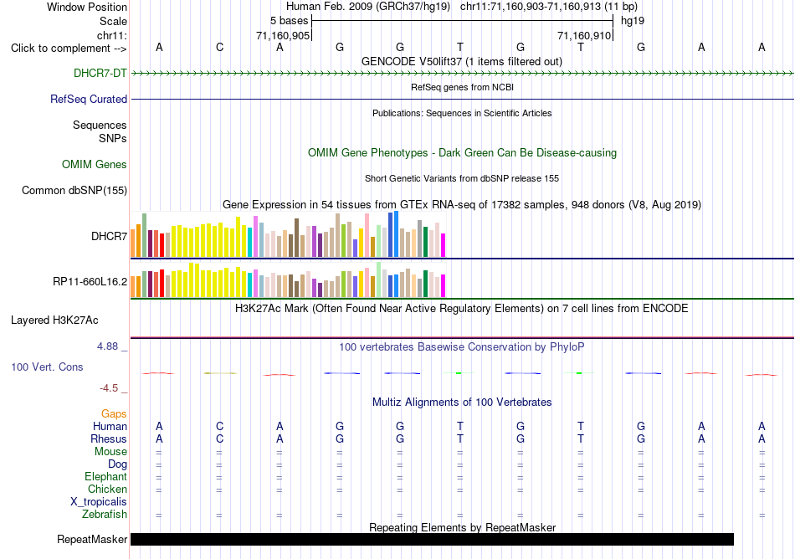Click the Common dbSNP(155) label
The height and width of the screenshot is (559, 795).
coord(74,191)
